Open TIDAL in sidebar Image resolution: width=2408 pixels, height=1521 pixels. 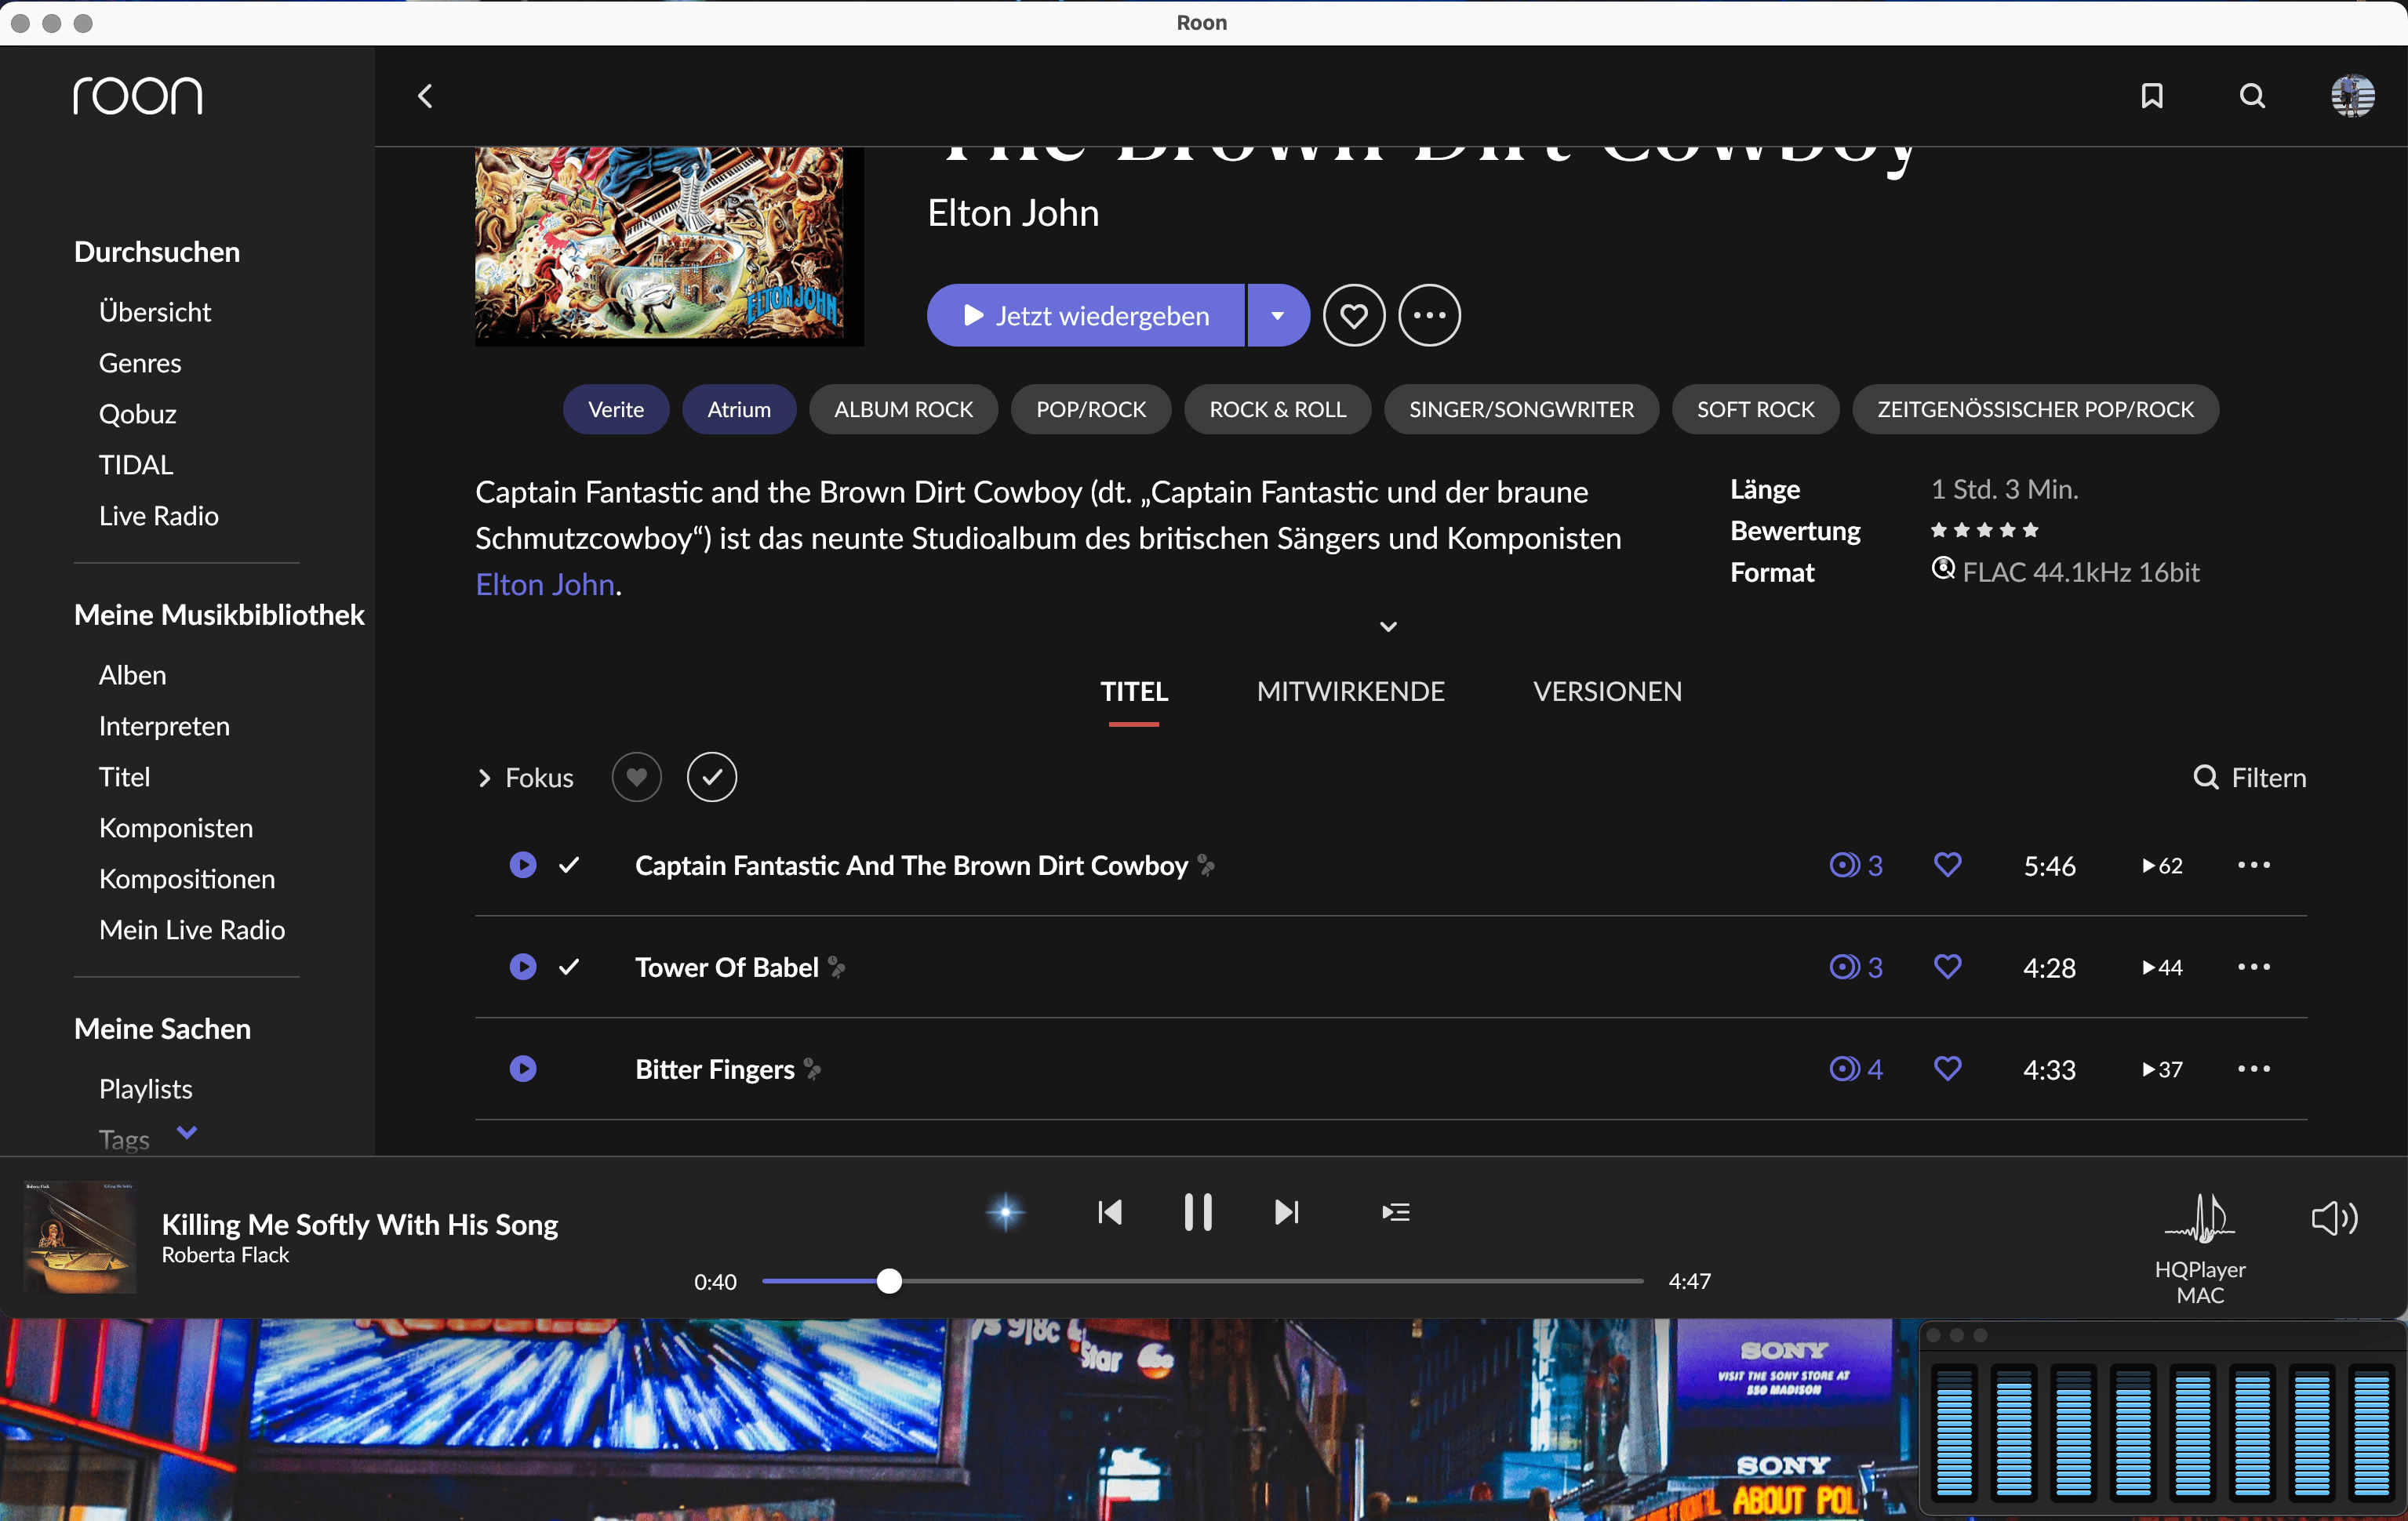click(x=136, y=465)
